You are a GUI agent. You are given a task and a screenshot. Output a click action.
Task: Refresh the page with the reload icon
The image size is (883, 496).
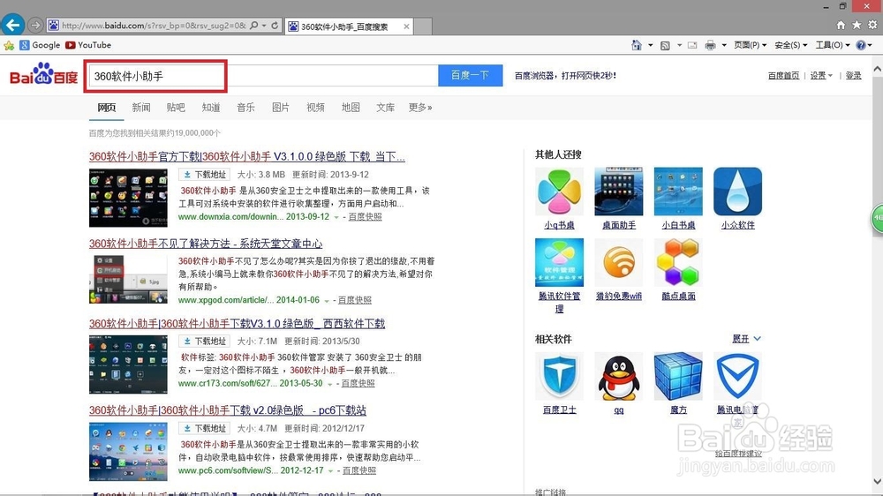point(275,26)
